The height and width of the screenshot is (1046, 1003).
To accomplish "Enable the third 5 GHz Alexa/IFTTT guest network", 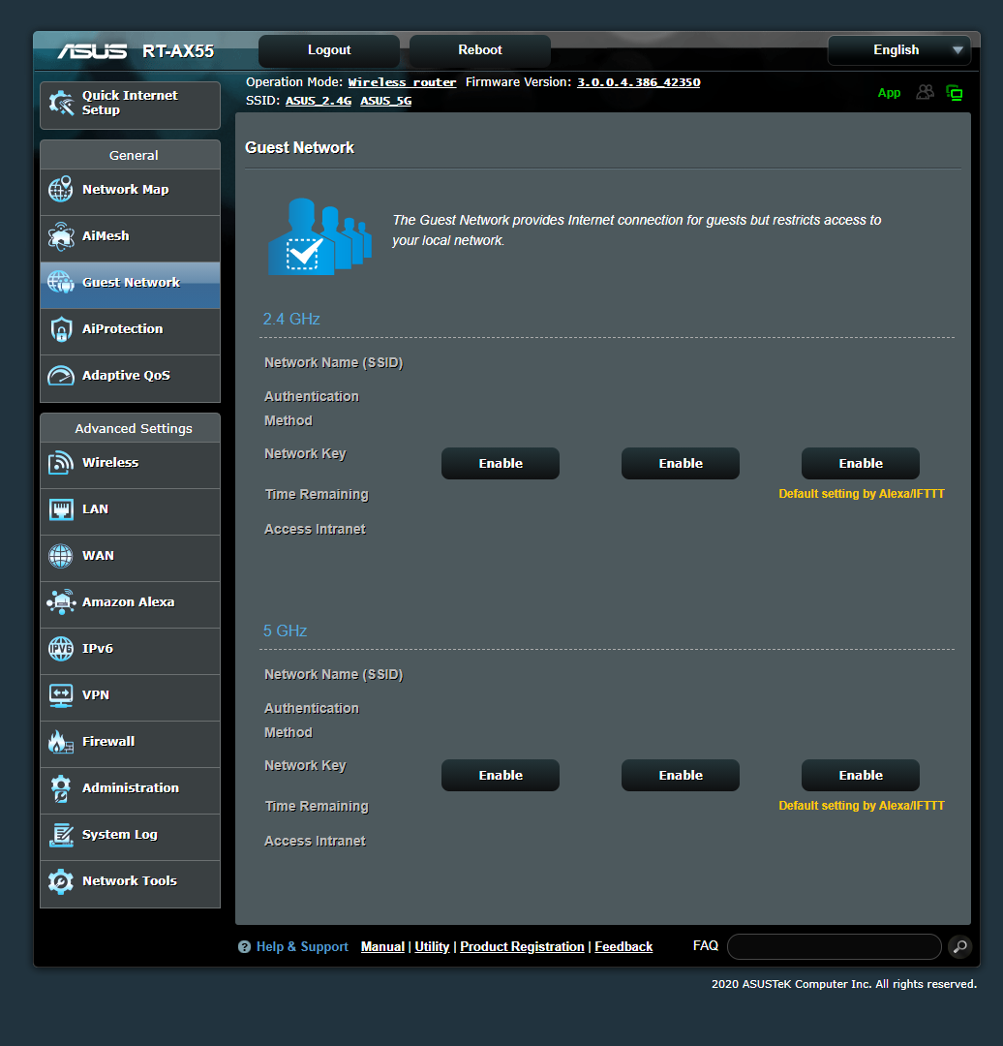I will (861, 775).
